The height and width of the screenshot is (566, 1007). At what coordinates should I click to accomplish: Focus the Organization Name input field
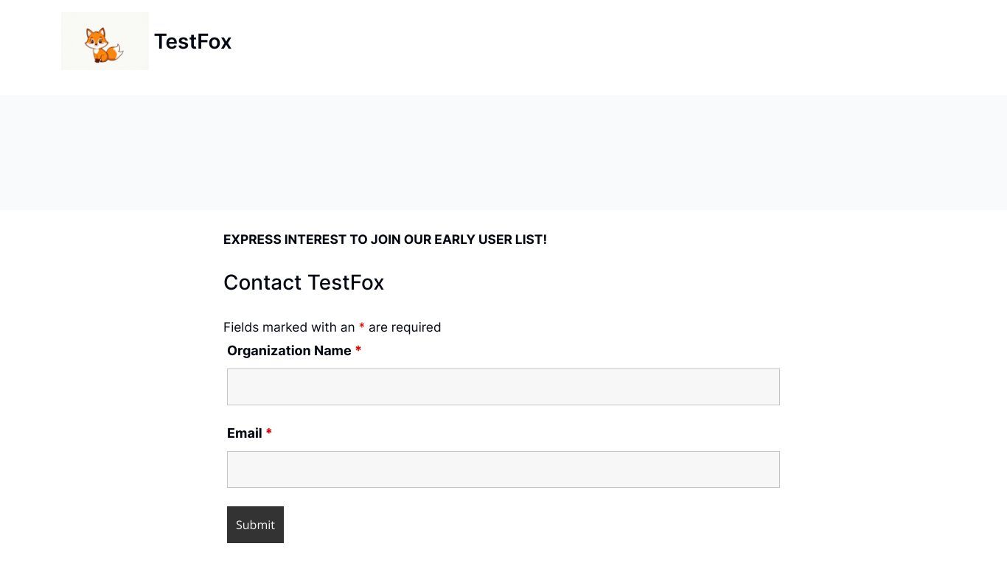click(x=503, y=387)
